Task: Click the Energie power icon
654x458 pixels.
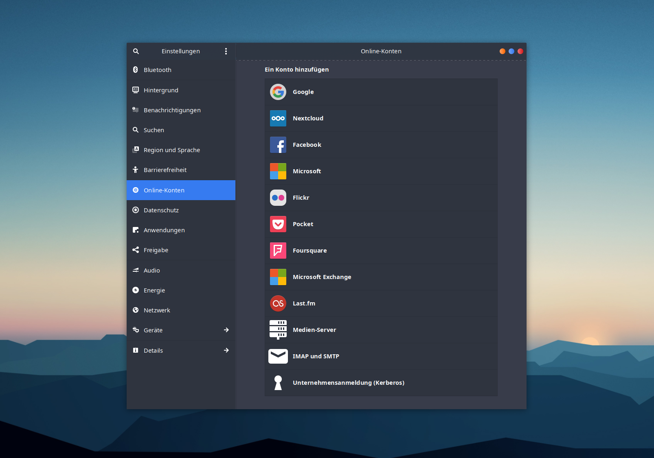Action: pyautogui.click(x=136, y=290)
